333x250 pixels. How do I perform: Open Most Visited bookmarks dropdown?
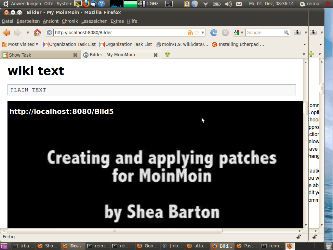[x=20, y=44]
